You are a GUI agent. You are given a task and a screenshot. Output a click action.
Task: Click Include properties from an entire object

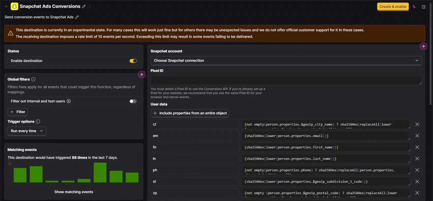(x=190, y=113)
